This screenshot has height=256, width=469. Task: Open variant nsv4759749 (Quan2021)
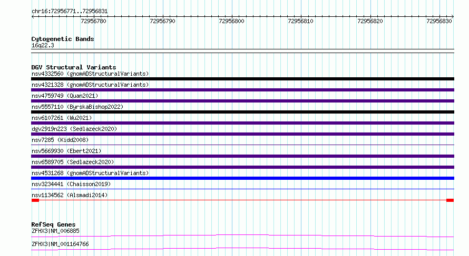coord(65,96)
